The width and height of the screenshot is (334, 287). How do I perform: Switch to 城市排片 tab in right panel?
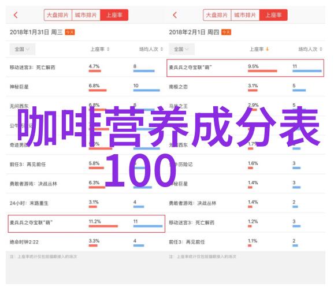click(245, 15)
